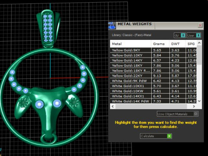Click the 5.65 grams value
Viewport: 208px width, 156px height.
[x=157, y=50]
